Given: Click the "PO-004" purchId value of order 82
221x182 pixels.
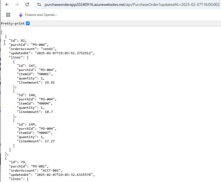Looking at the screenshot, I should (x=39, y=45).
